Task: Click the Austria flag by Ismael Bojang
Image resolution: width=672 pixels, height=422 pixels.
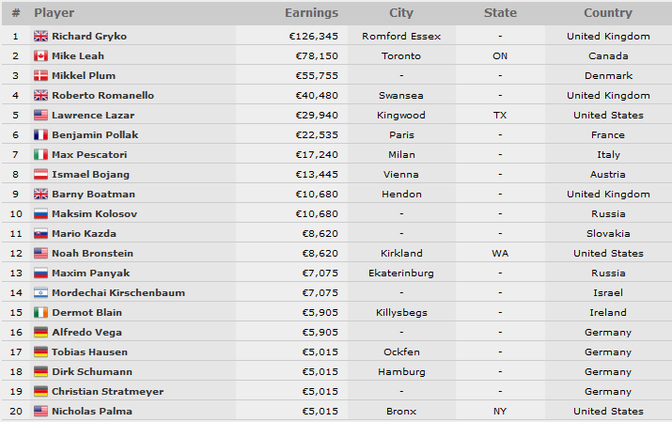Action: click(x=40, y=174)
